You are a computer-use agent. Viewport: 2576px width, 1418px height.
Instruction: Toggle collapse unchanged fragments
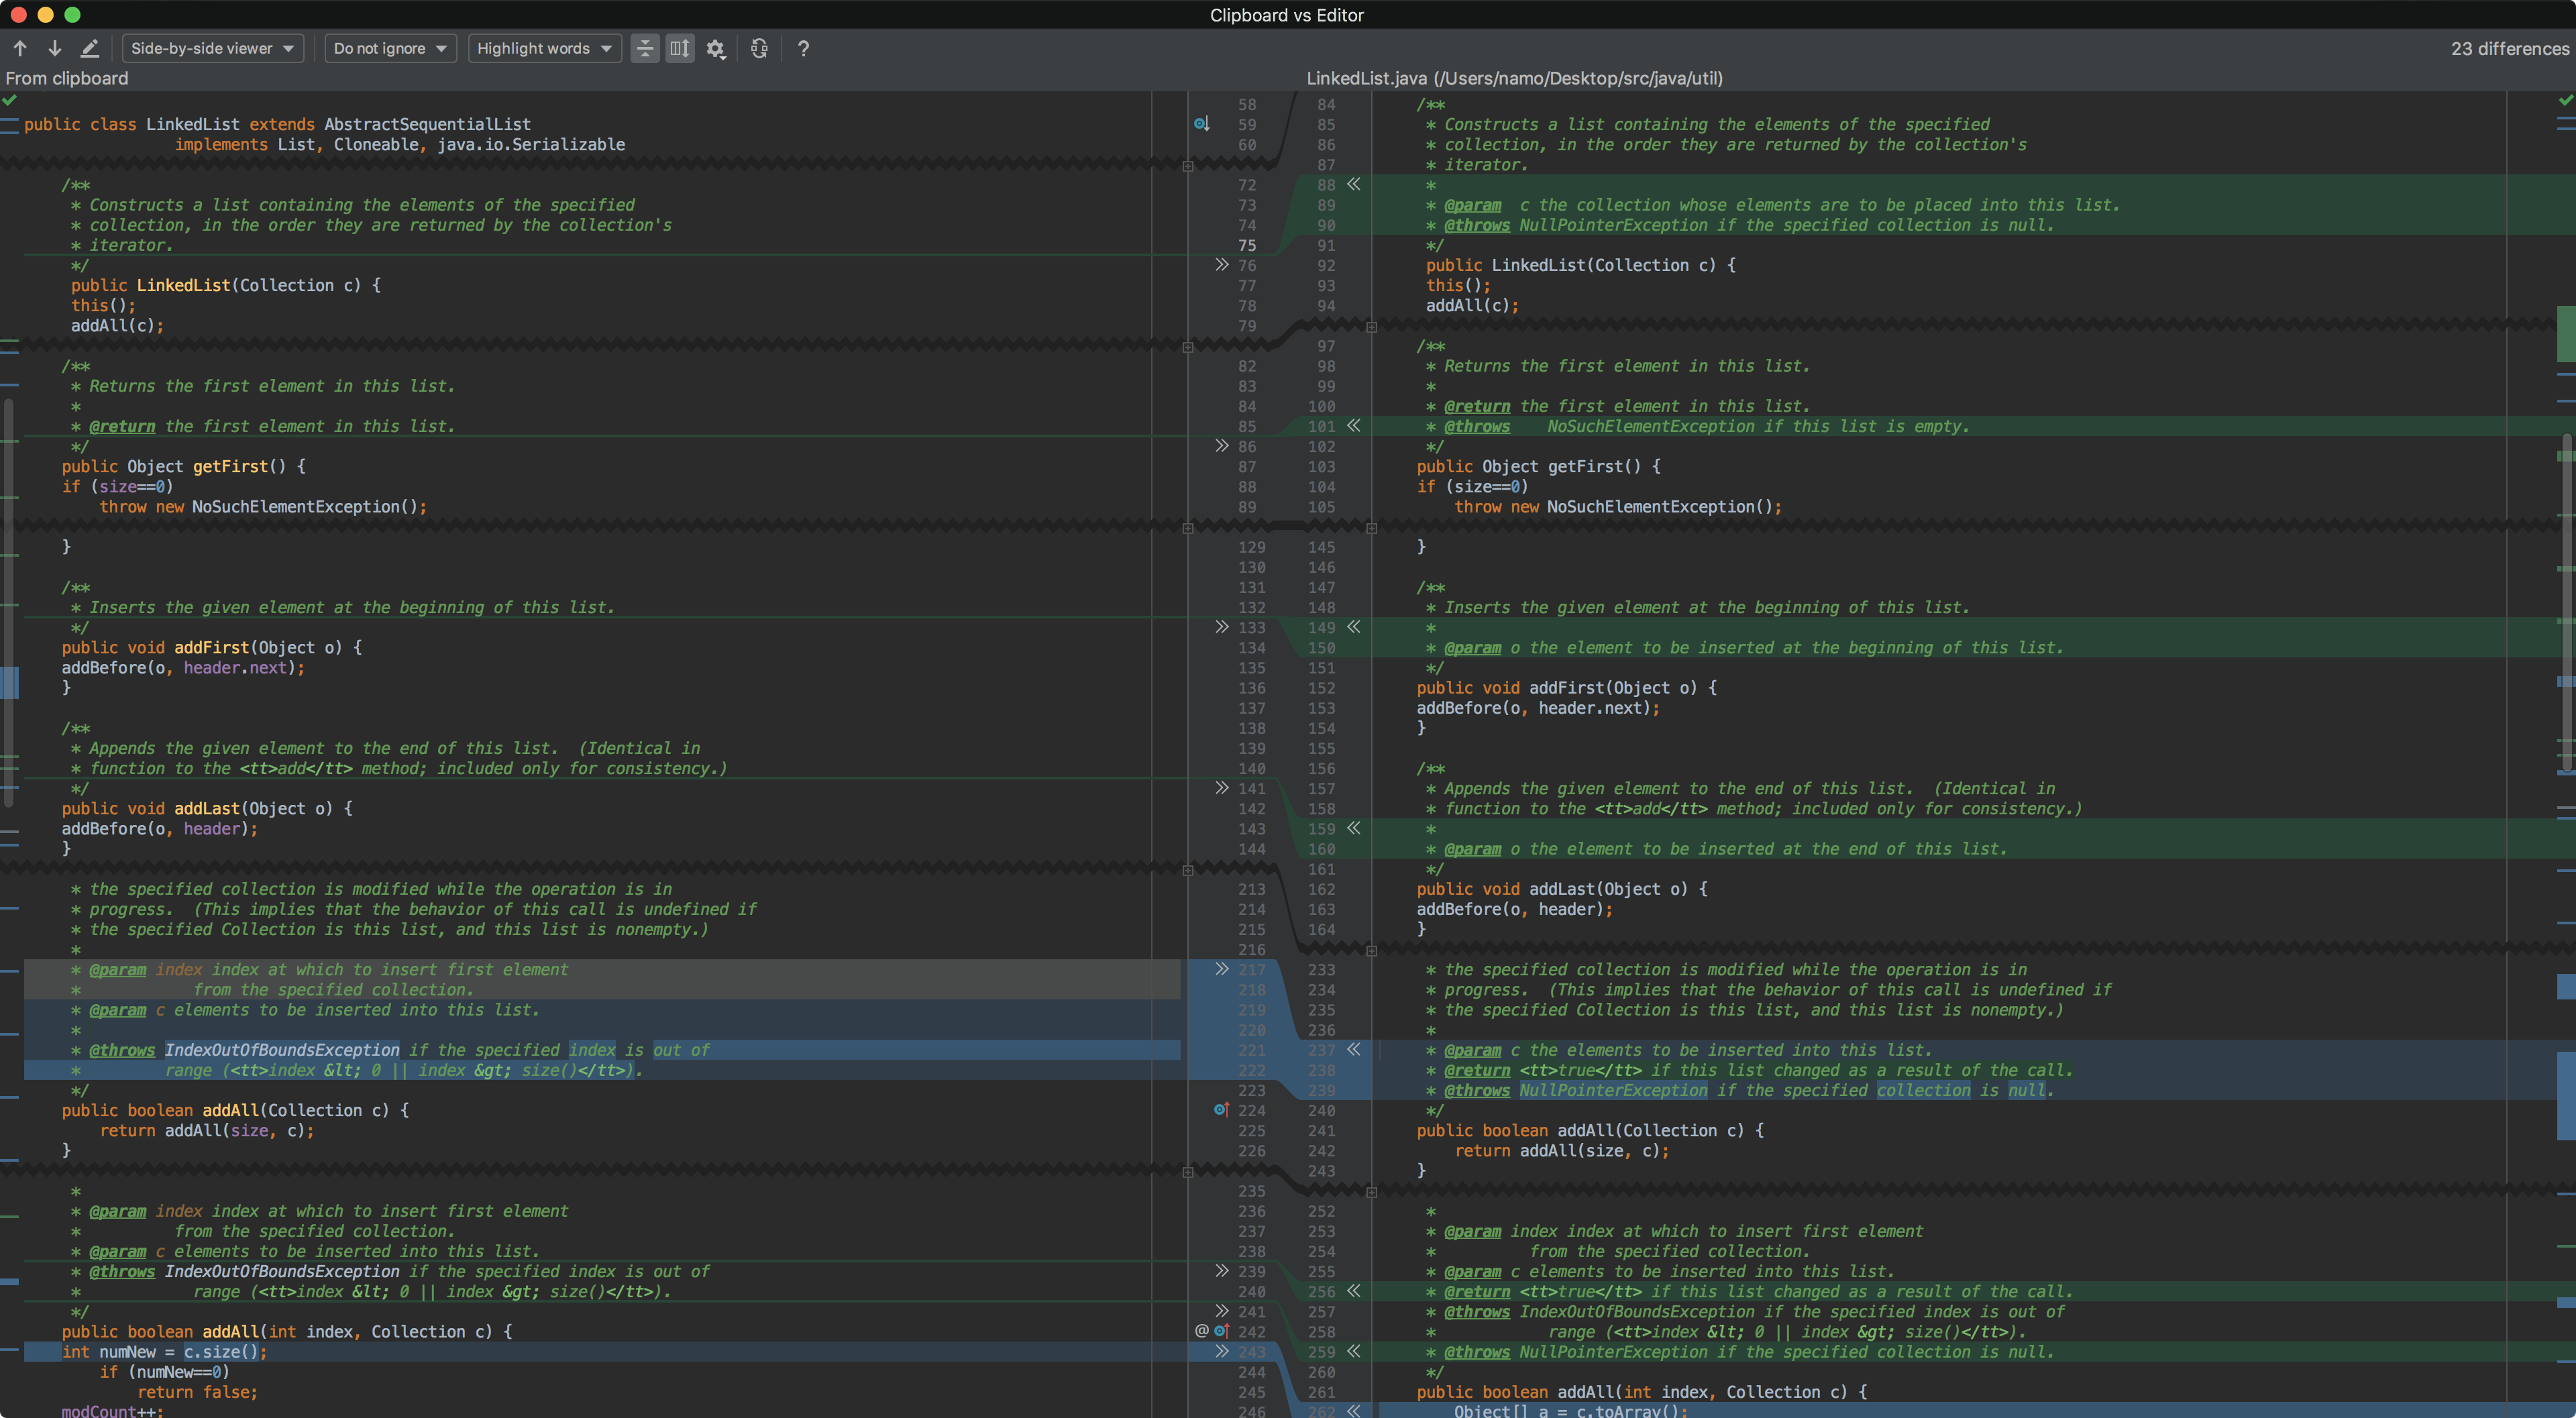tap(645, 48)
